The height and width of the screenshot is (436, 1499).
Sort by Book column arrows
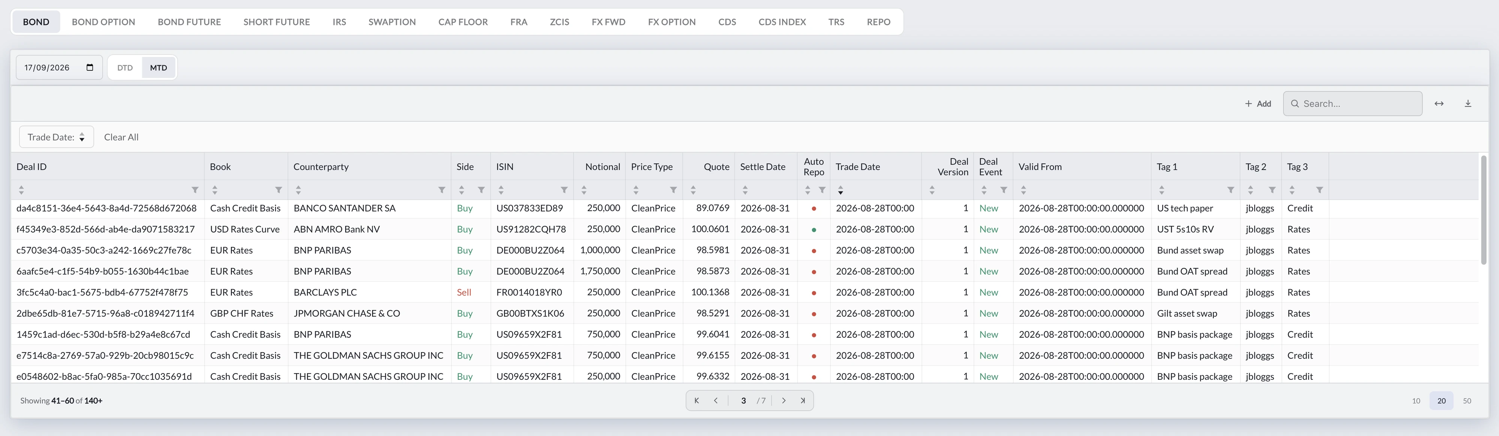click(x=215, y=190)
